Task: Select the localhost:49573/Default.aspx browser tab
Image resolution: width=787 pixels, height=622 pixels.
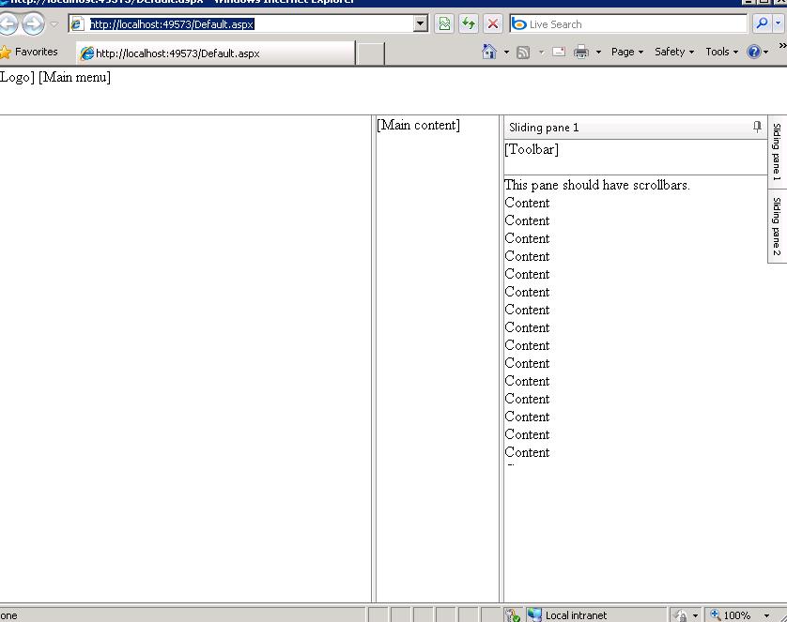Action: 216,53
